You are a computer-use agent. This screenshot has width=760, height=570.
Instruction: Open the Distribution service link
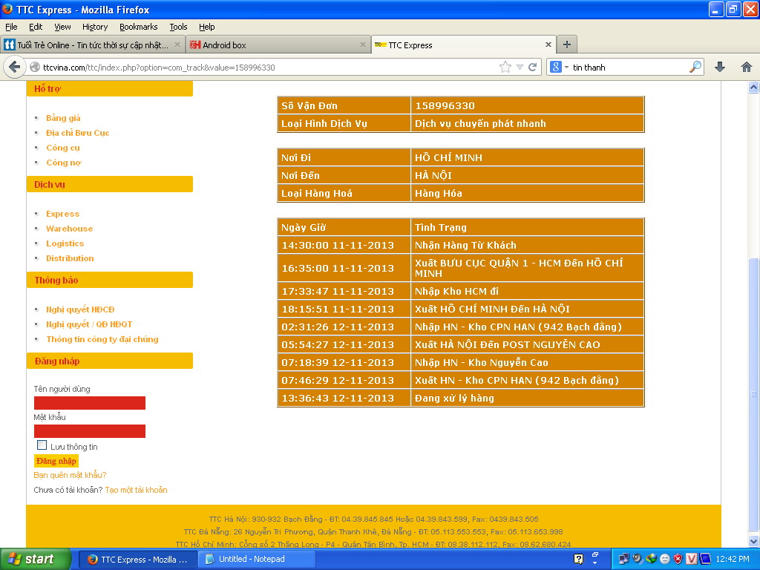pyautogui.click(x=70, y=258)
